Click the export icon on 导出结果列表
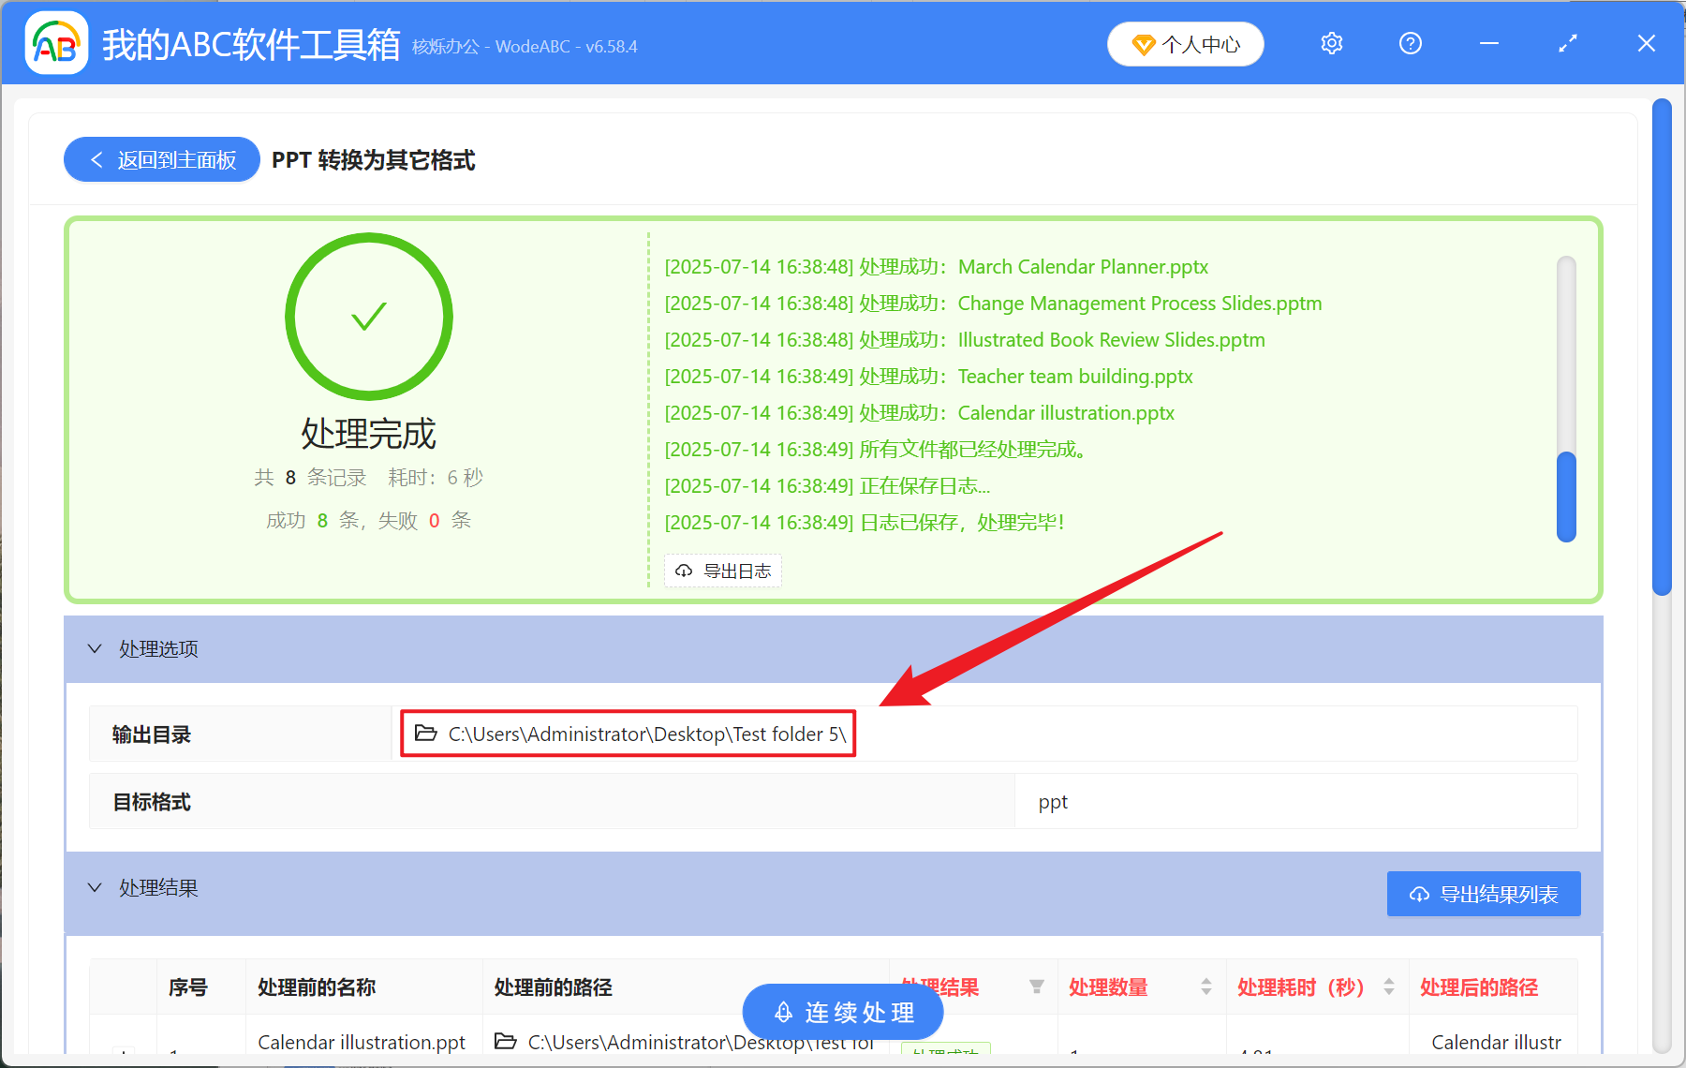The width and height of the screenshot is (1686, 1068). (x=1418, y=894)
